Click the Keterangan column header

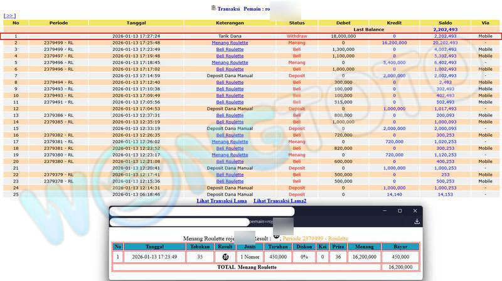click(x=230, y=23)
